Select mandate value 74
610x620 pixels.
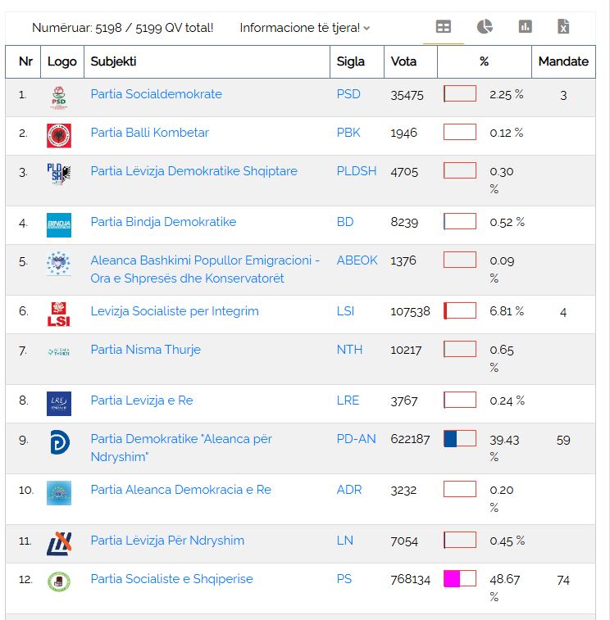coord(563,580)
